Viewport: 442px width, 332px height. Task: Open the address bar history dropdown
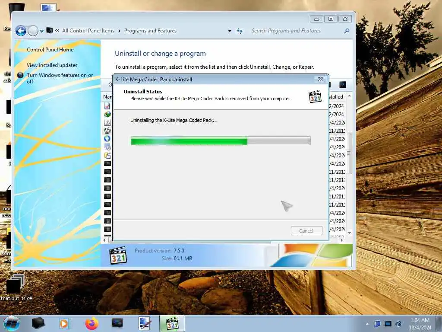pyautogui.click(x=230, y=31)
